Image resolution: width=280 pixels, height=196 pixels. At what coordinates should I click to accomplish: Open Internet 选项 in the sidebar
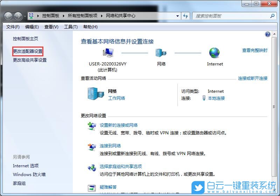[x=26, y=166]
